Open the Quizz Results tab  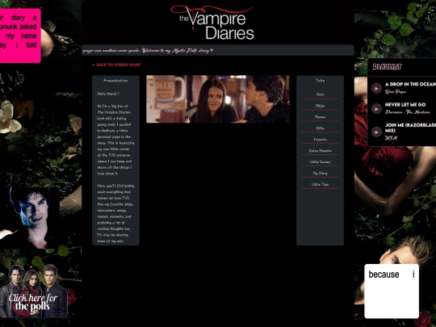[320, 150]
